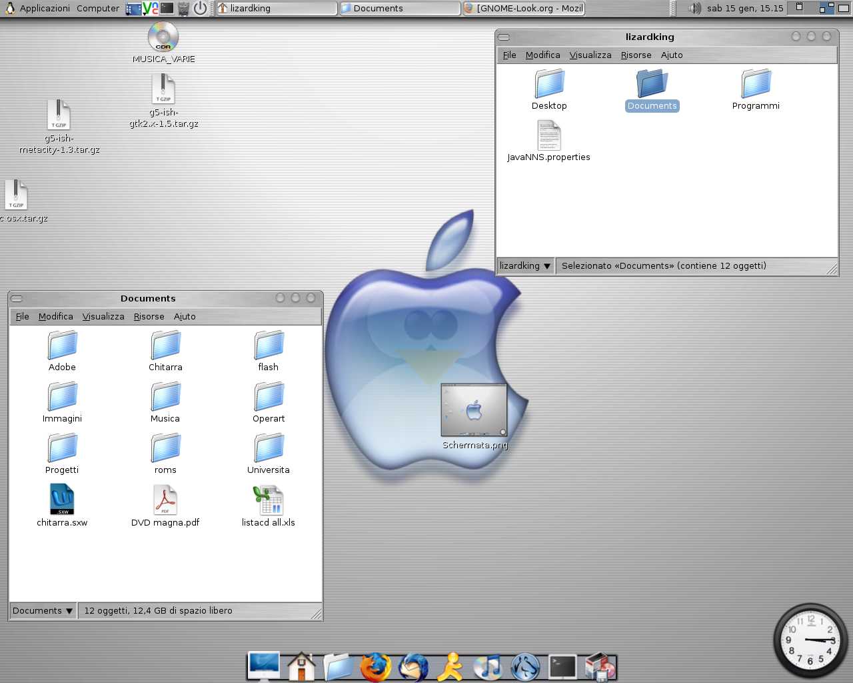The image size is (853, 683).
Task: Select g5-ish-gtk2.x-1.5.tar.gz archive on desktop
Action: (x=163, y=101)
